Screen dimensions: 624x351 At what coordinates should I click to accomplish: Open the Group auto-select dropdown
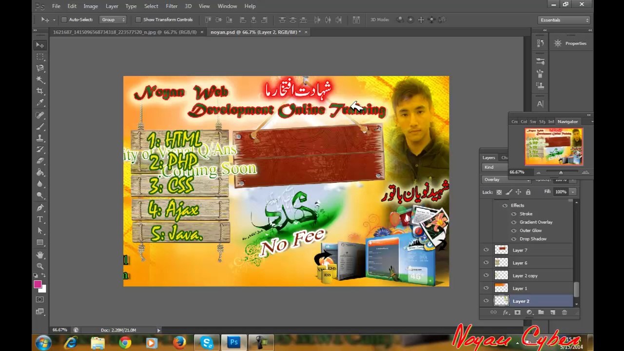tap(113, 19)
